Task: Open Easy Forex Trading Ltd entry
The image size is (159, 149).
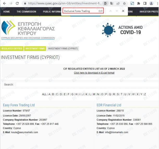Action: click(19, 105)
